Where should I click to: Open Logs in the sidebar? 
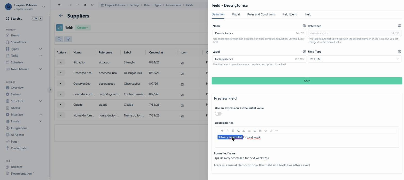point(14,141)
